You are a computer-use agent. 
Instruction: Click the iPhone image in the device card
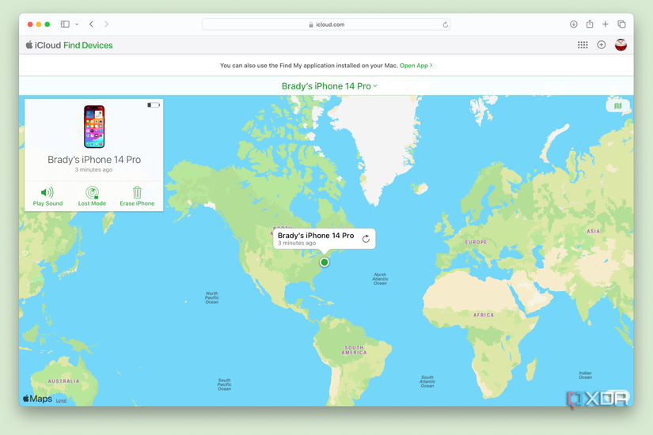(x=94, y=127)
